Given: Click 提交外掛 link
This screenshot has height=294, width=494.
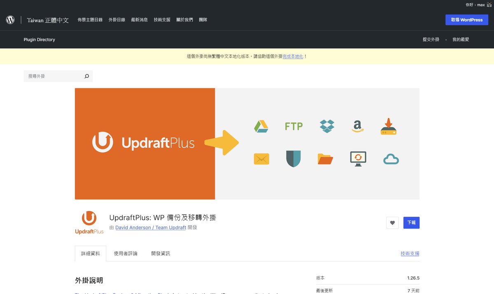Looking at the screenshot, I should (x=431, y=39).
